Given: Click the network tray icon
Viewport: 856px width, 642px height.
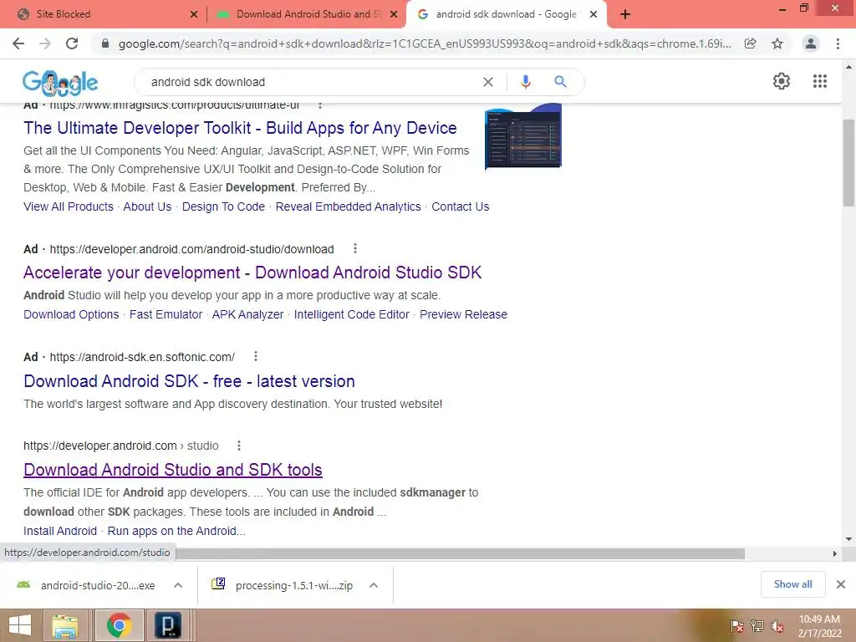Looking at the screenshot, I should (757, 626).
